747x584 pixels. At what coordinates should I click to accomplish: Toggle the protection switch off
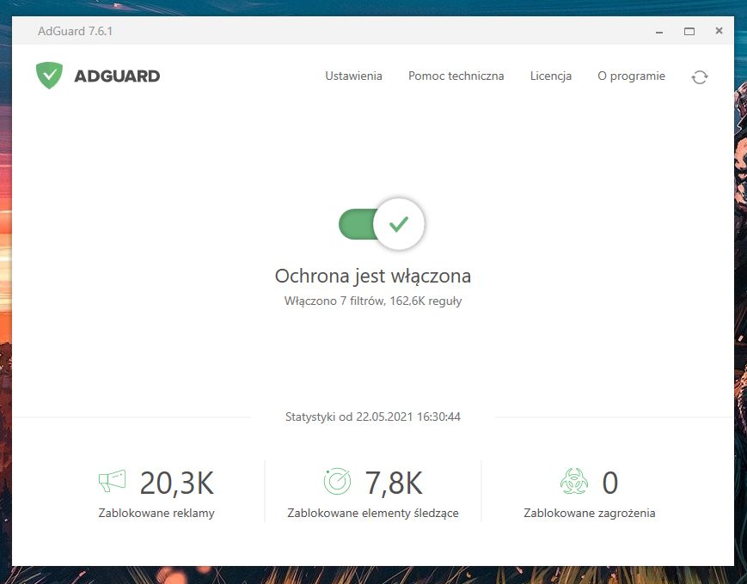381,223
